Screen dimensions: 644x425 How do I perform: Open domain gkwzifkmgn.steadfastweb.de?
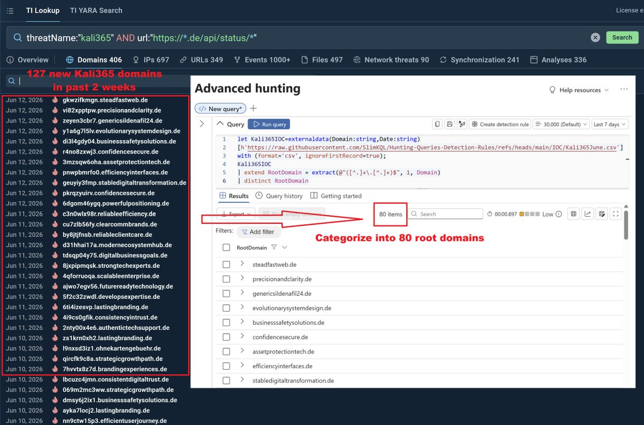(105, 100)
